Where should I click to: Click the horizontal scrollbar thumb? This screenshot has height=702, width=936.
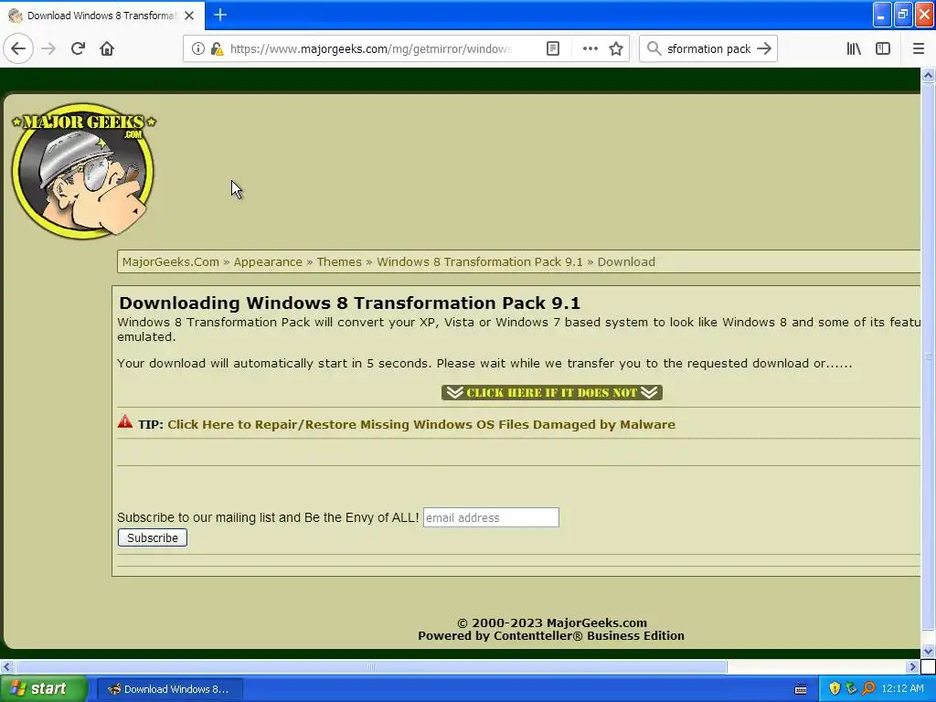point(371,666)
